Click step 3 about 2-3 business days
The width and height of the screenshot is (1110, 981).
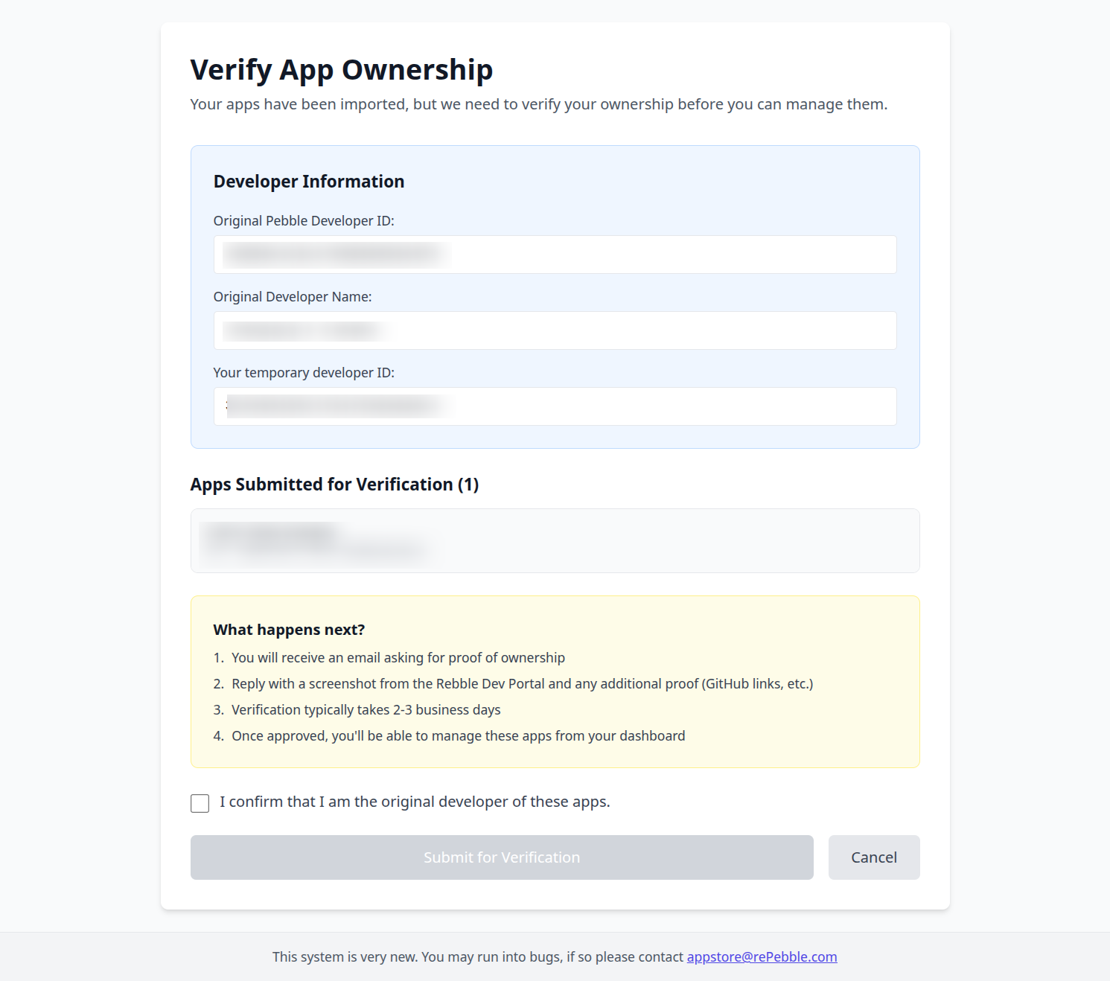366,710
